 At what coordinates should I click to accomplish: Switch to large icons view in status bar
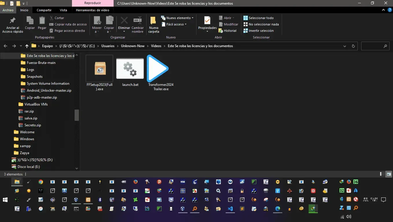click(x=389, y=174)
